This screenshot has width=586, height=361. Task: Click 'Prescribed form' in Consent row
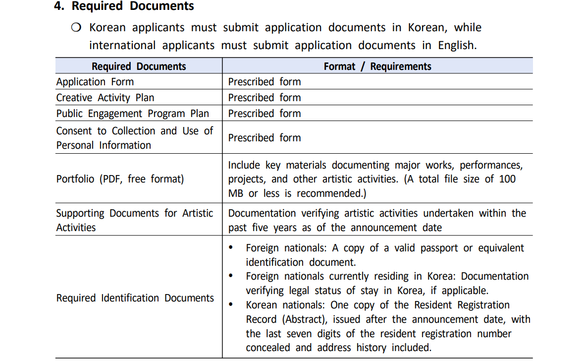(264, 138)
